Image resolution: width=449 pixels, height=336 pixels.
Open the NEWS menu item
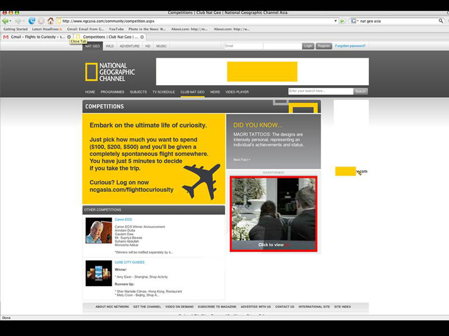click(x=215, y=92)
